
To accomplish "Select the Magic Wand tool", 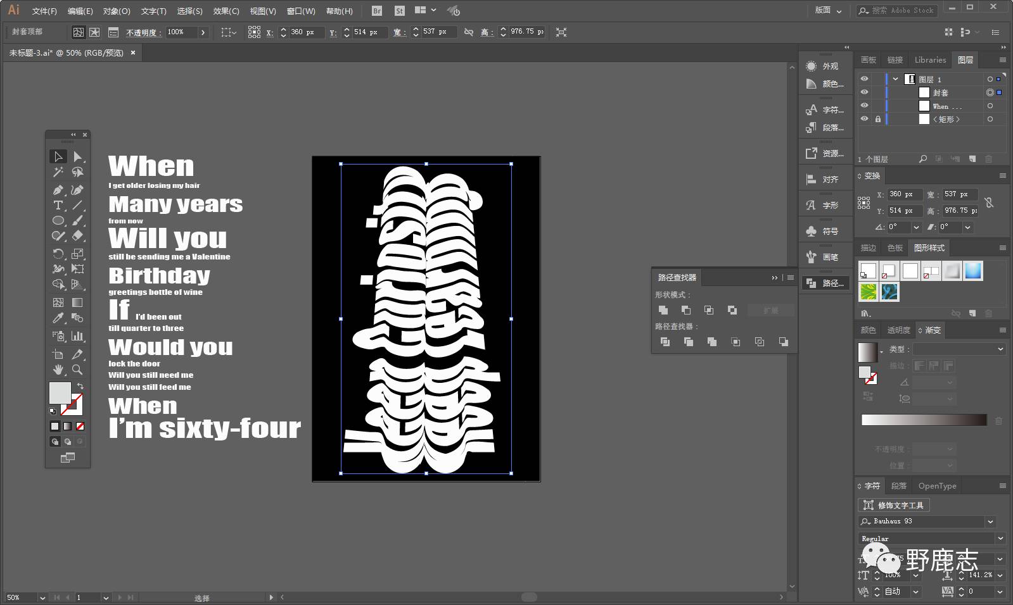I will [58, 172].
